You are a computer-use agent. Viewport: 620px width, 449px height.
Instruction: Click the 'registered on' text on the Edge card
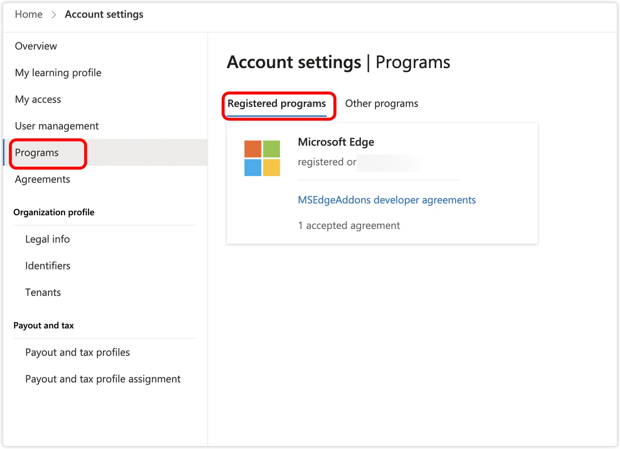(327, 162)
